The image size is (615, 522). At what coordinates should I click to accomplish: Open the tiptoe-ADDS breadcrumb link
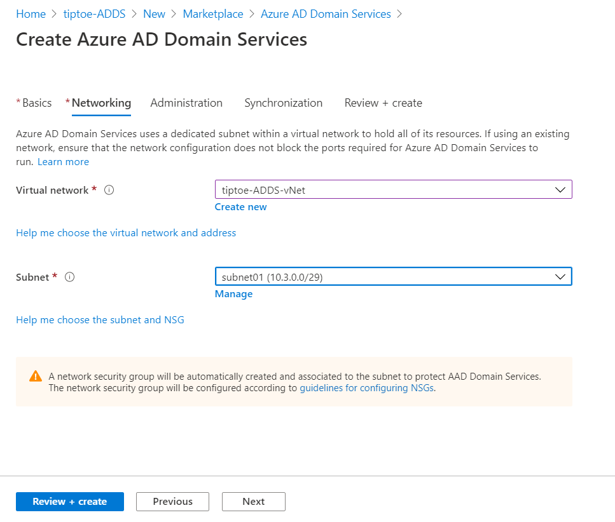(x=95, y=14)
